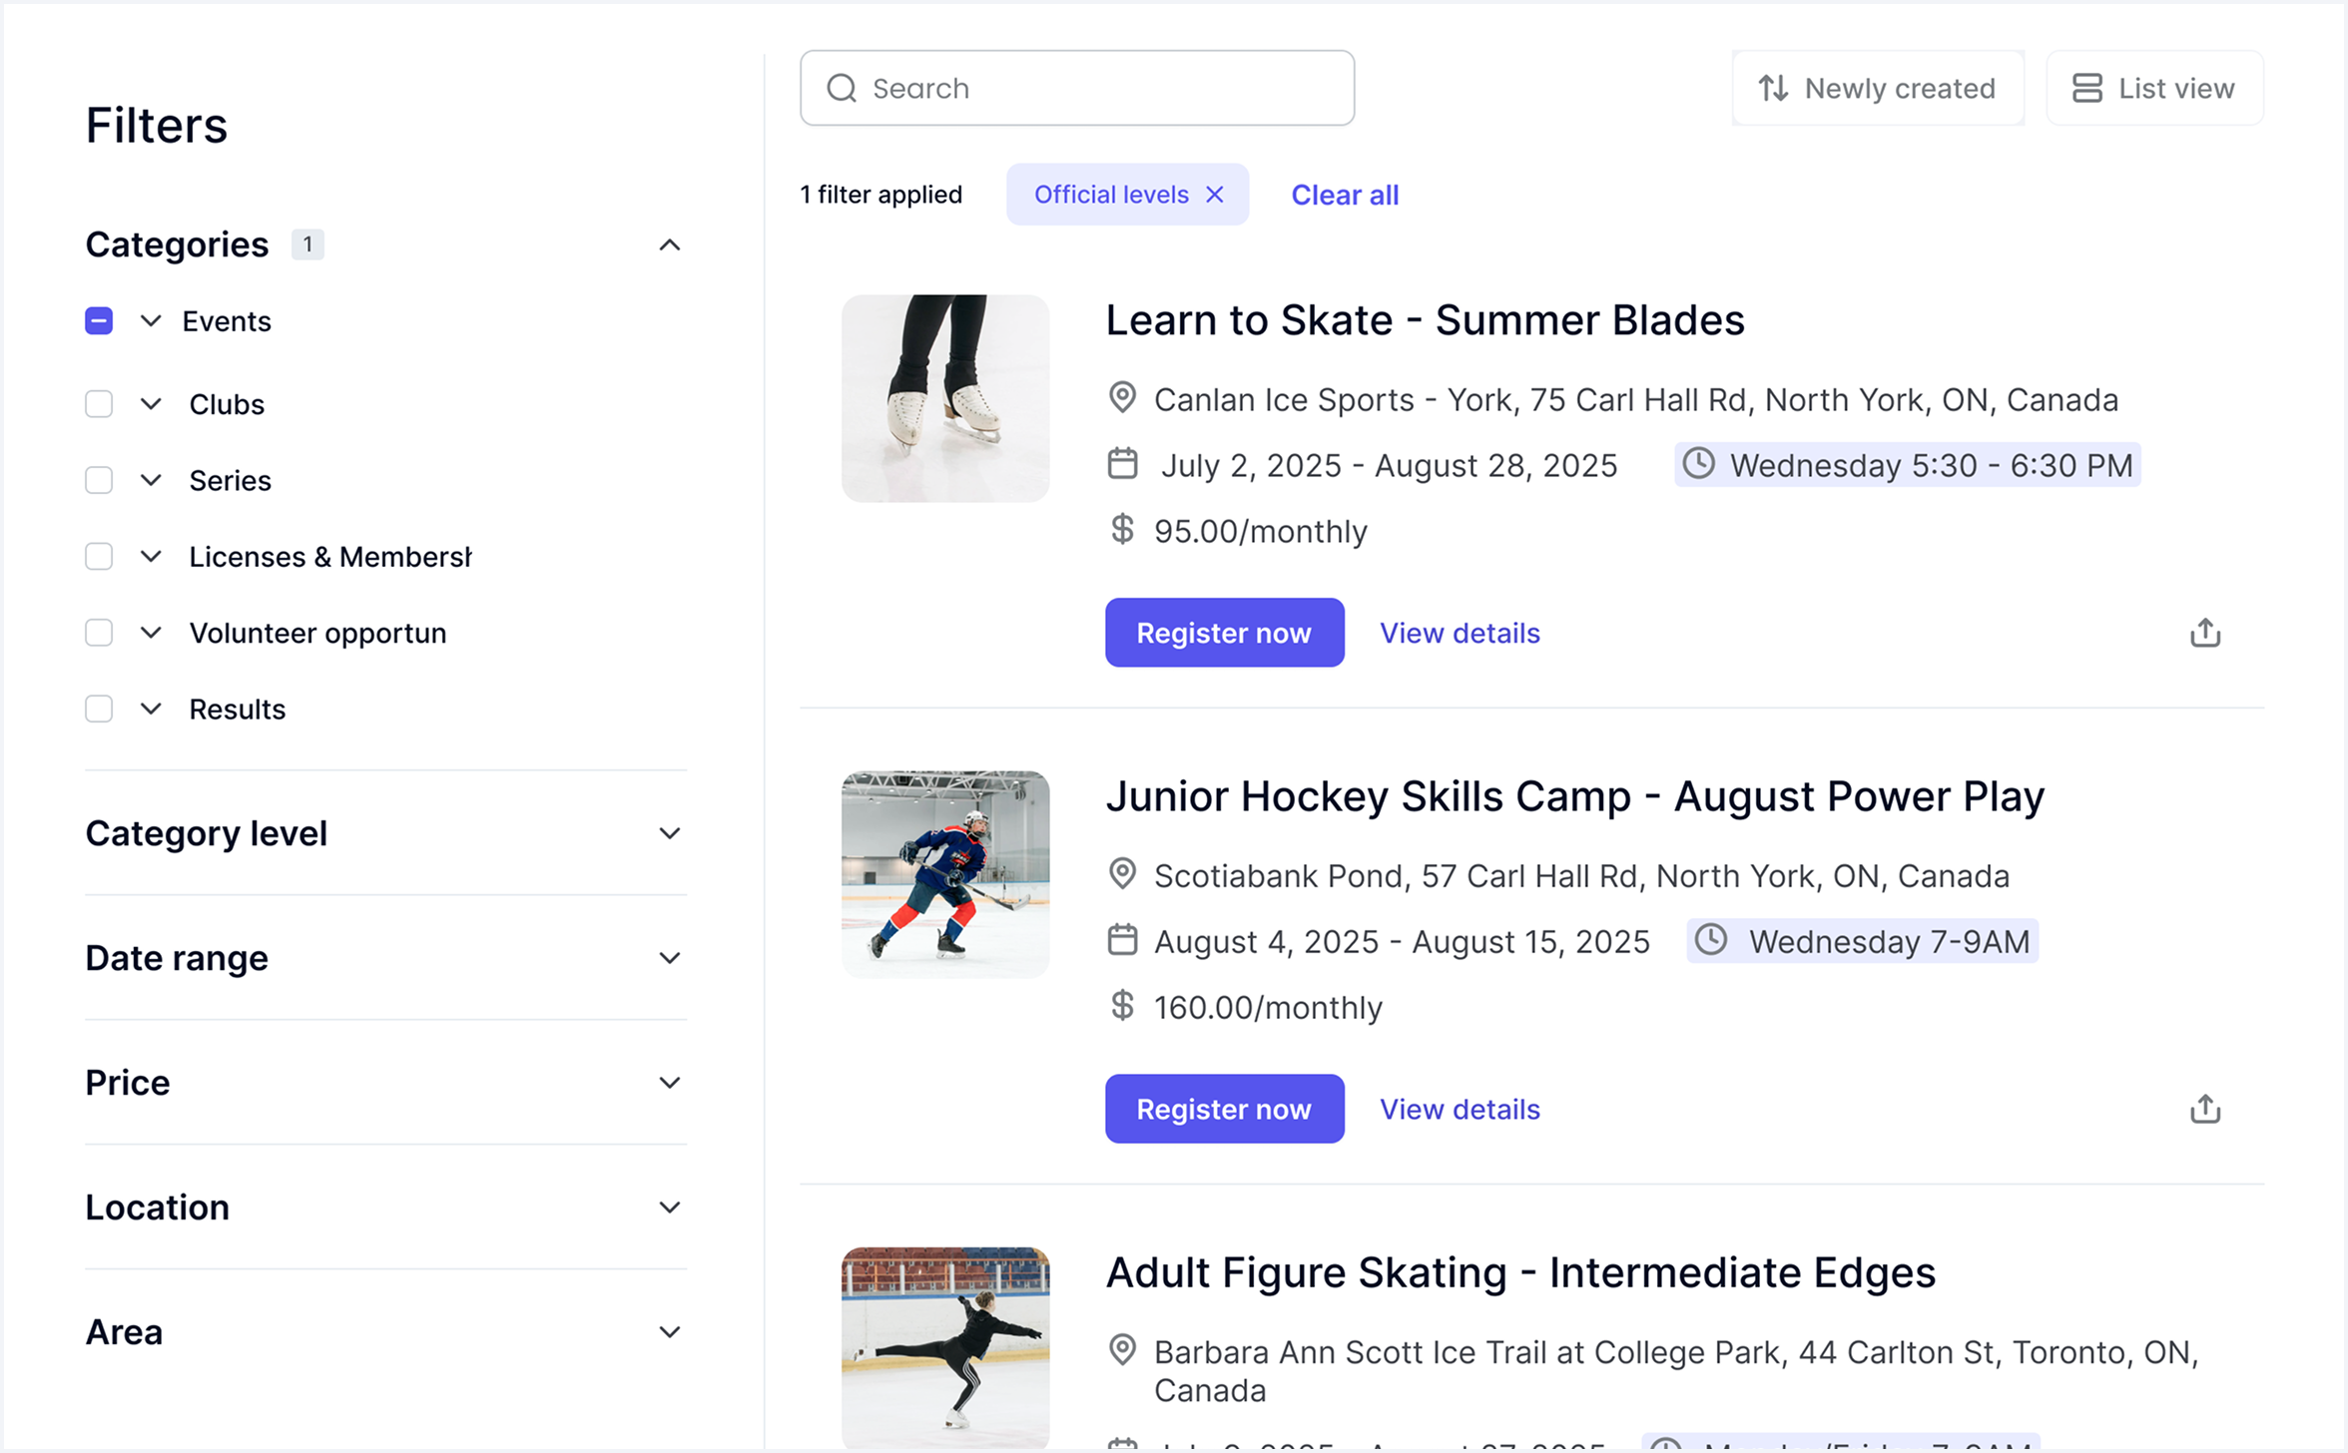Click the '95.00/monthly' price text
The width and height of the screenshot is (2348, 1453).
(x=1260, y=531)
